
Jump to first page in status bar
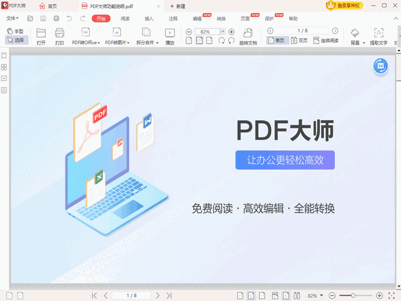(x=94, y=295)
